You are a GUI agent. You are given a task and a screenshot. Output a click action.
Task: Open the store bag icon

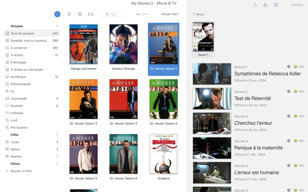(x=265, y=5)
